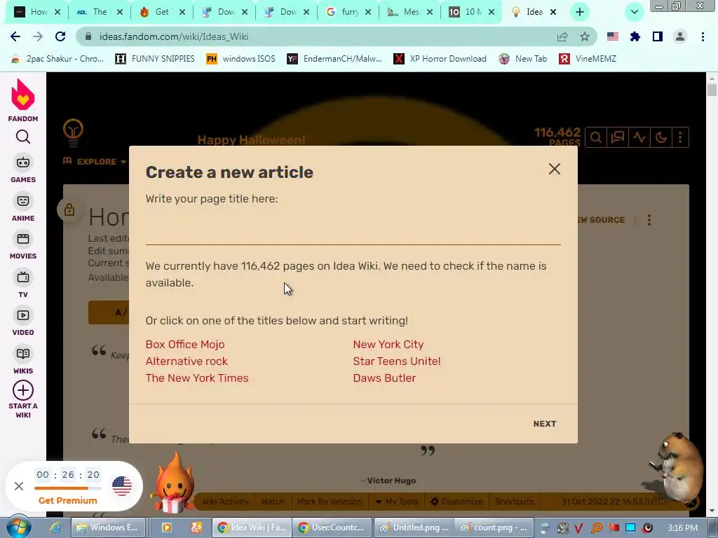This screenshot has height=538, width=718.
Task: Open the Internet Explorer taskbar icon
Action: 55,527
